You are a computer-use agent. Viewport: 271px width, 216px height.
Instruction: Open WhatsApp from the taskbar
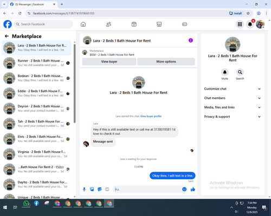26,204
